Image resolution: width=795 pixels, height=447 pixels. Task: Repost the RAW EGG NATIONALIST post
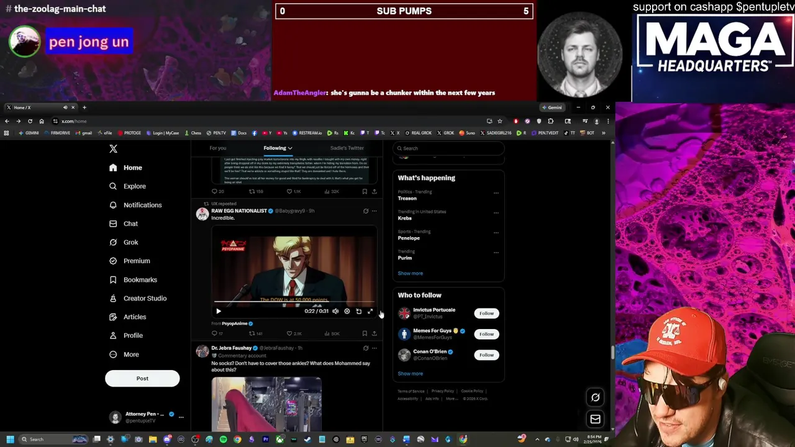(256, 334)
